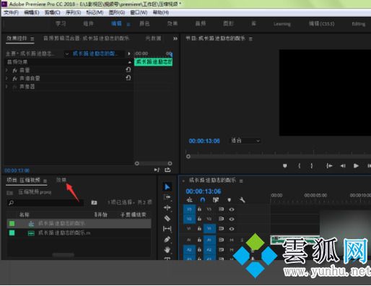Click Program monitor timecode 00:00:13:06

tap(204, 141)
